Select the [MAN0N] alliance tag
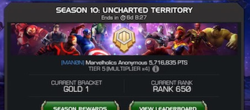This screenshot has width=250, height=110. [73, 63]
